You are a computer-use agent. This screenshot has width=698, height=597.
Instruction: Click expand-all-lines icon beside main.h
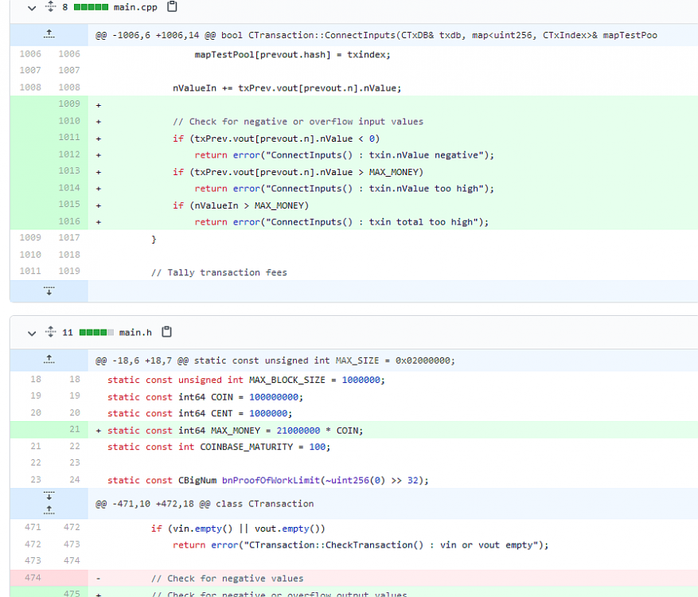pos(51,332)
